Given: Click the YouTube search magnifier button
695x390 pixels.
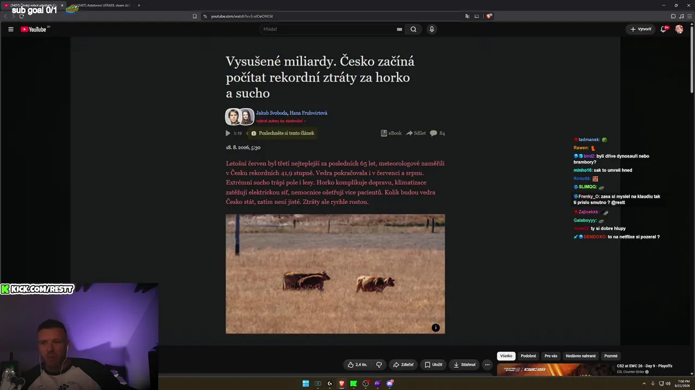Looking at the screenshot, I should [413, 29].
